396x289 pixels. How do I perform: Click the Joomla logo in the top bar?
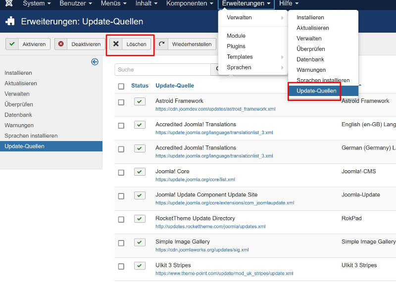9,3
